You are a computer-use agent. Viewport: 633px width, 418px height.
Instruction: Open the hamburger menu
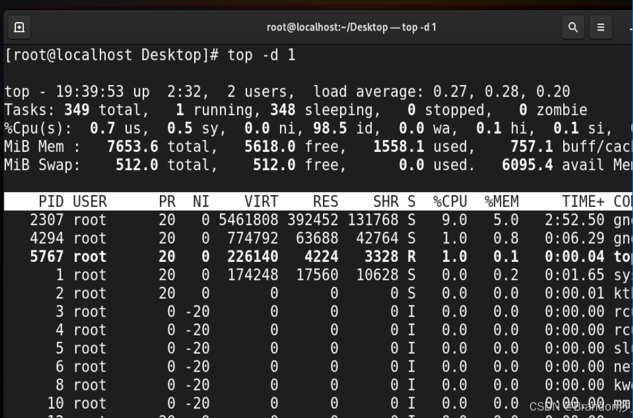(601, 27)
